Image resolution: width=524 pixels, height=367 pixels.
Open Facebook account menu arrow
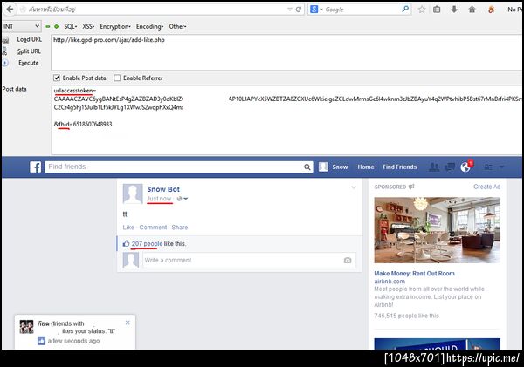click(x=501, y=167)
